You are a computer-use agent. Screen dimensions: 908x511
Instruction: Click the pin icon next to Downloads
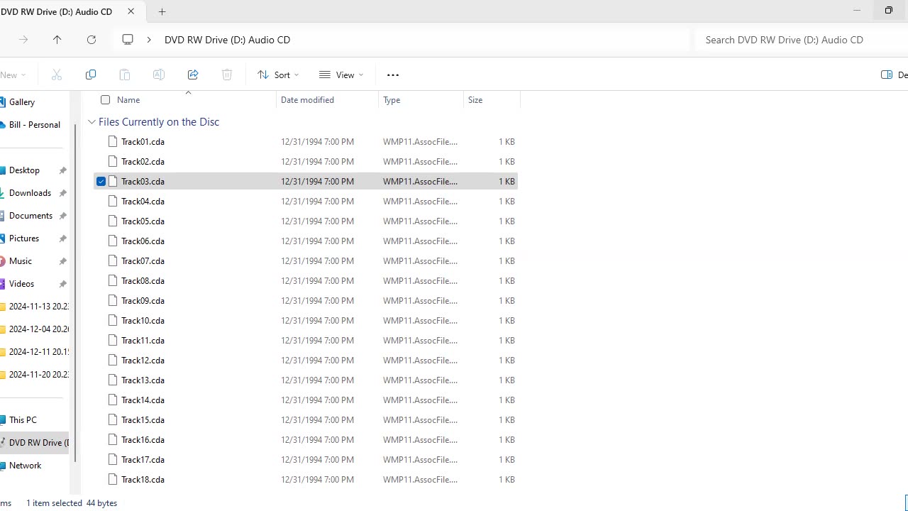click(x=62, y=193)
